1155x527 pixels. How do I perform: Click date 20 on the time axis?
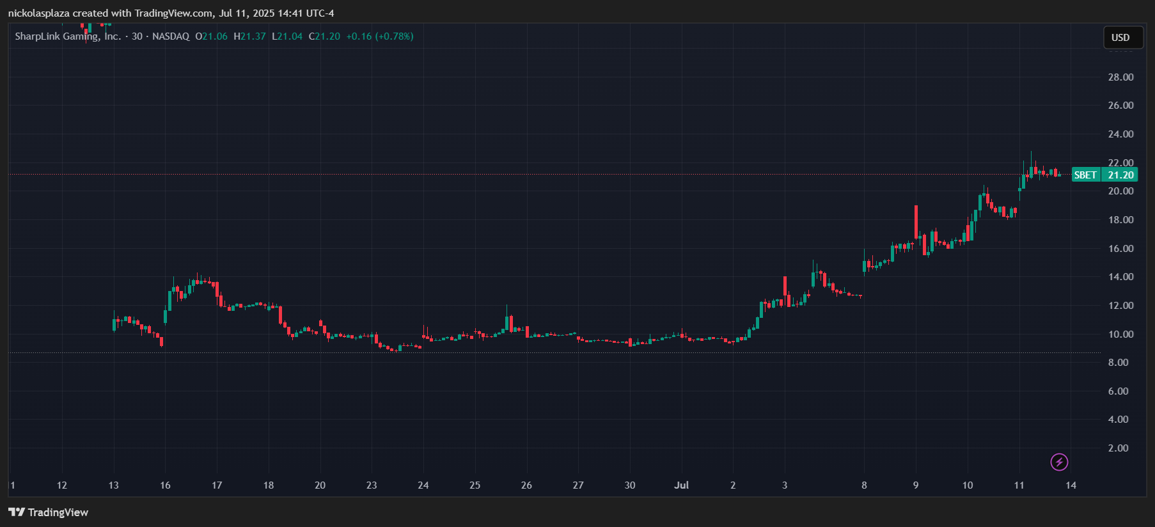[320, 485]
